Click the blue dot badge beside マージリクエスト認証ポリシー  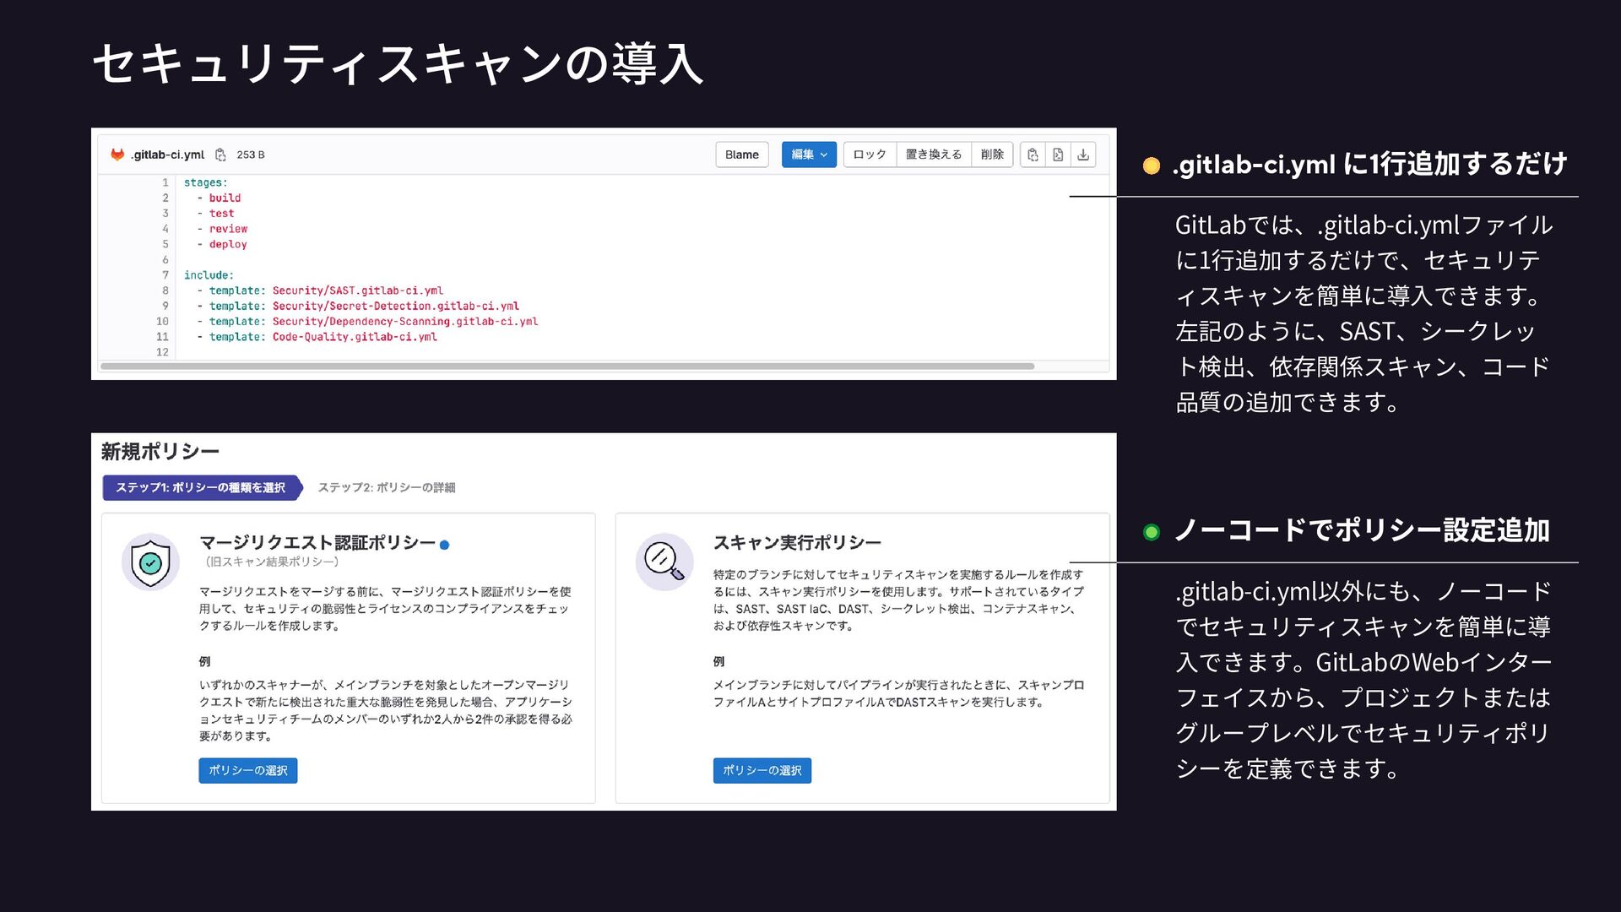(445, 545)
